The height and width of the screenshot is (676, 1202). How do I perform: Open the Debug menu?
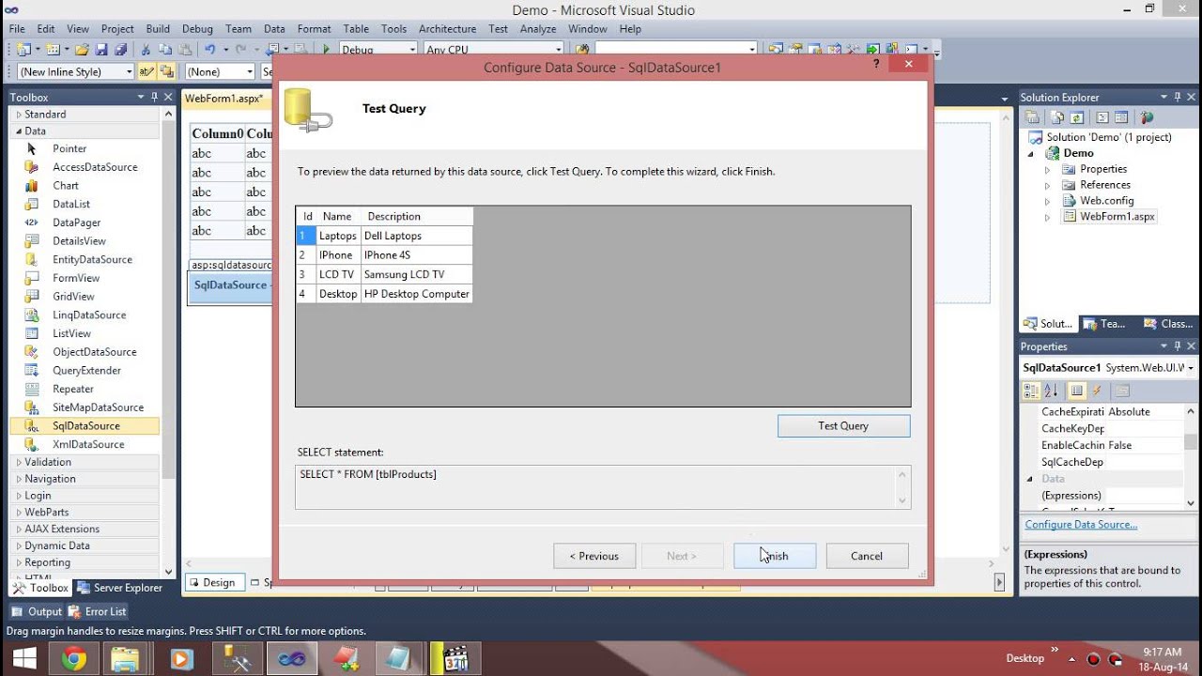pos(197,29)
